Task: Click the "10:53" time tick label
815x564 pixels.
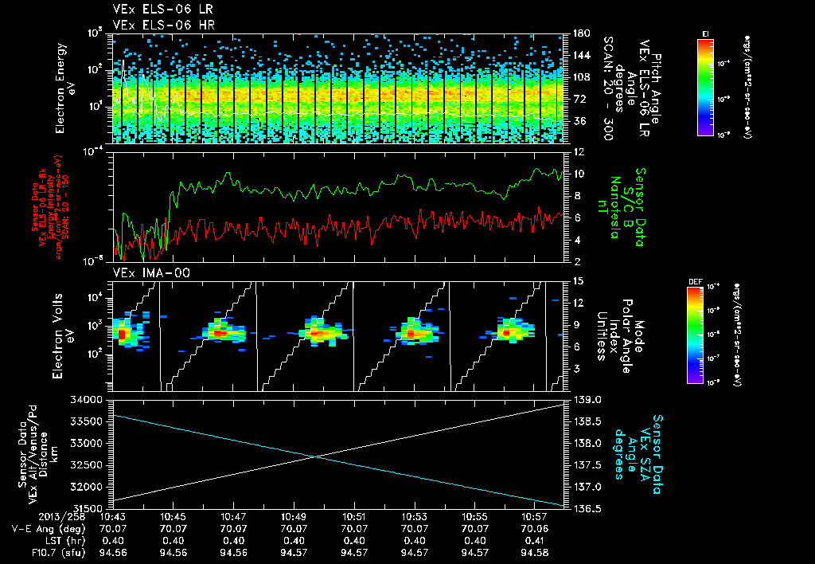Action: pos(415,517)
